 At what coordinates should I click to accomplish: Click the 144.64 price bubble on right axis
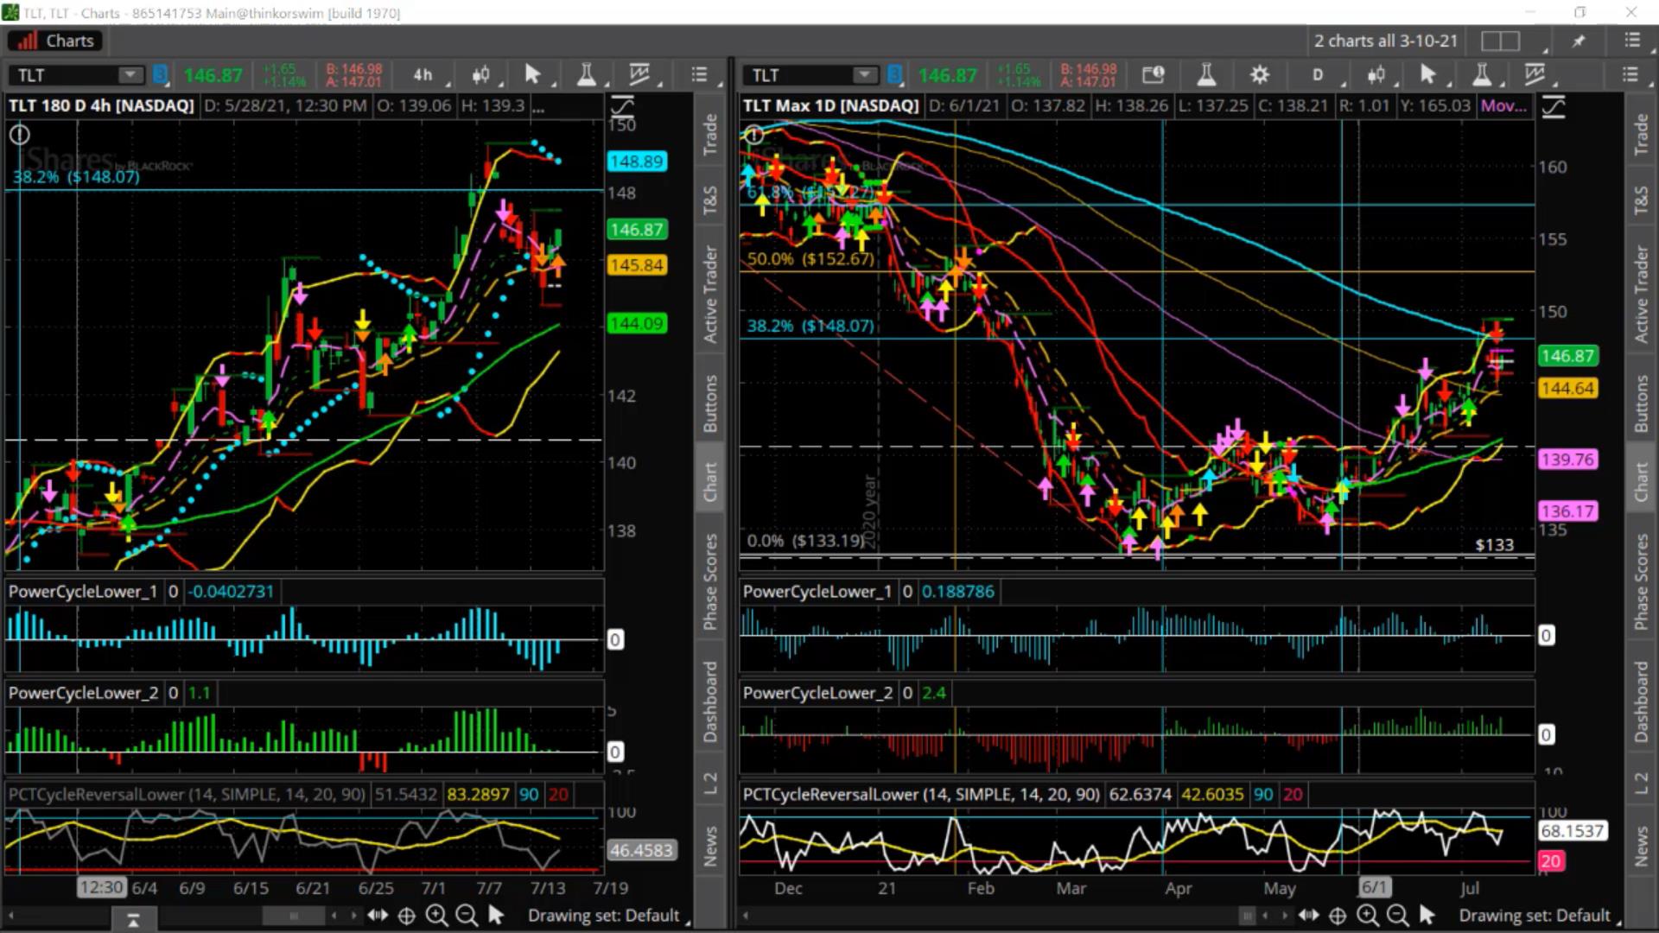[1568, 389]
